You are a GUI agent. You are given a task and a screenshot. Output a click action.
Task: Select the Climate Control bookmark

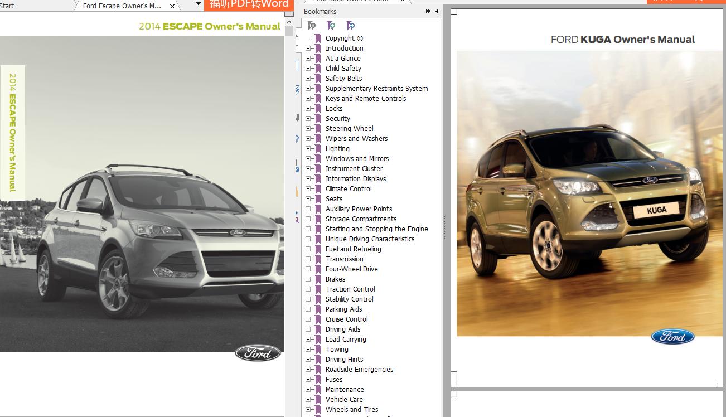349,189
